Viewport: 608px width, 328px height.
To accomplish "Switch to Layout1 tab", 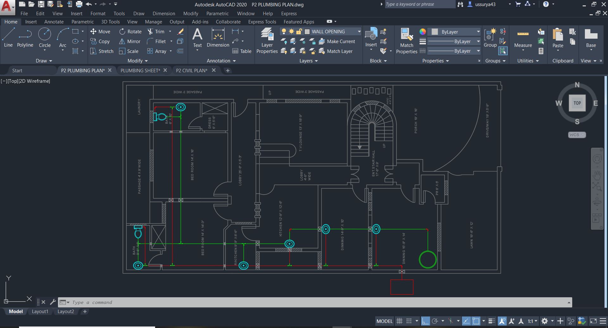I will click(x=40, y=312).
